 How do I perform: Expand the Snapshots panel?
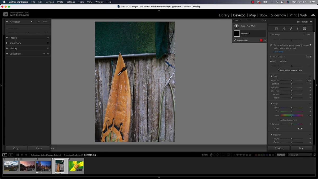pos(7,43)
